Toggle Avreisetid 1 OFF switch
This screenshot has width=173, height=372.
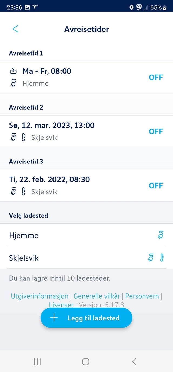pos(156,78)
